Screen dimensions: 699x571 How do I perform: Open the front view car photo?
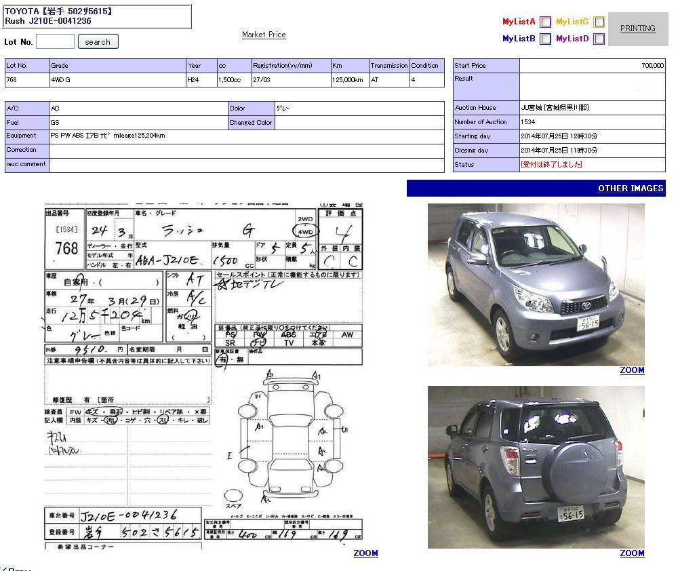click(x=536, y=284)
